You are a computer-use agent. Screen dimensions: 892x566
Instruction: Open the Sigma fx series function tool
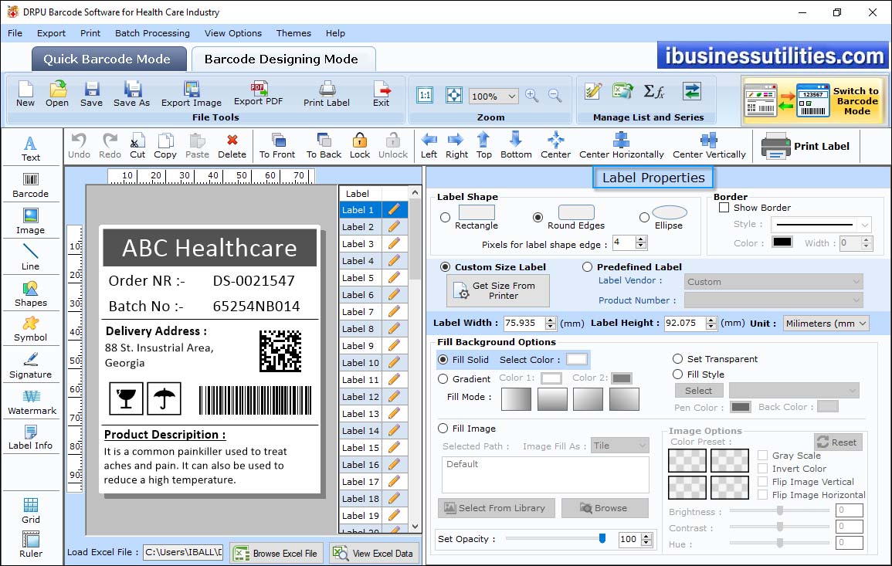(654, 92)
